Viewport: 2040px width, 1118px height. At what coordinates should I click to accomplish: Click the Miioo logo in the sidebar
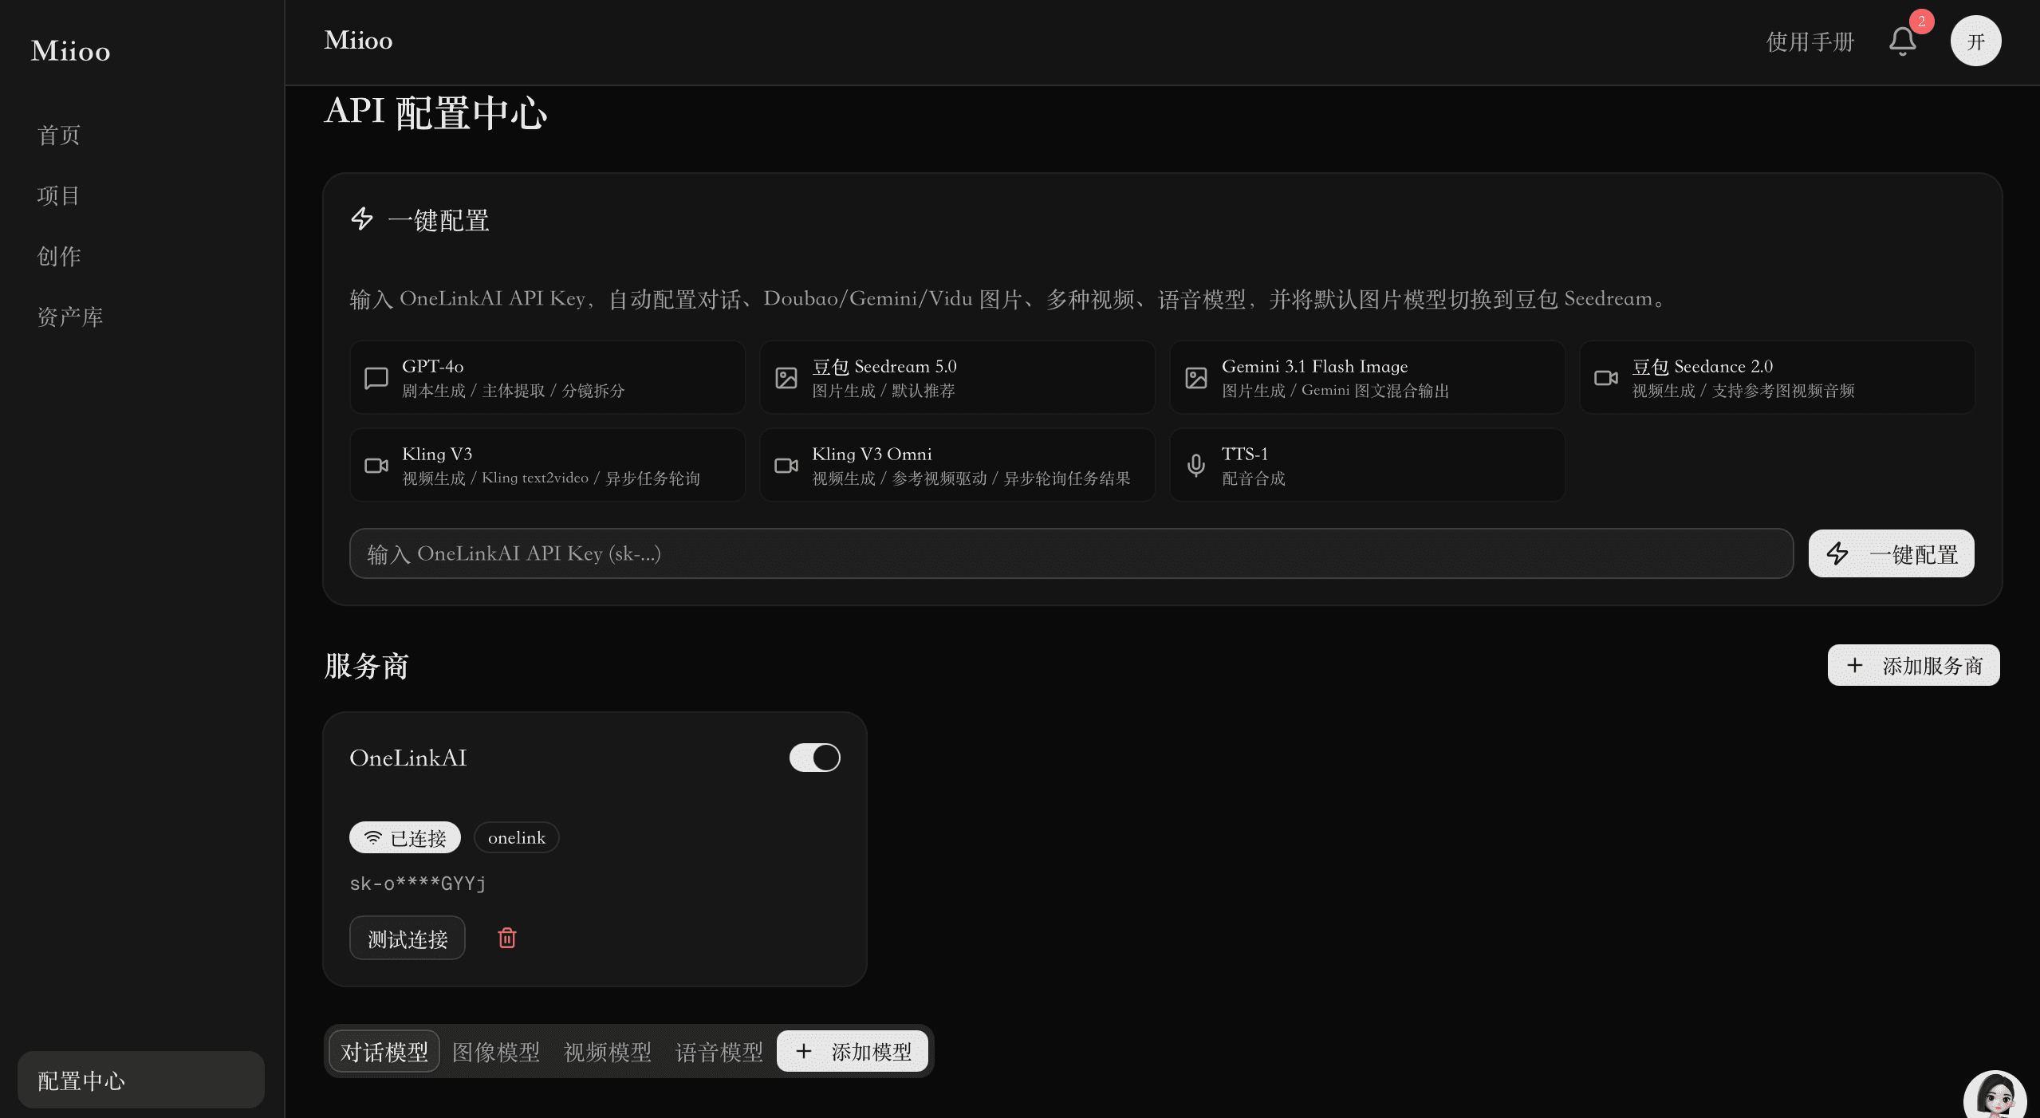pos(71,51)
